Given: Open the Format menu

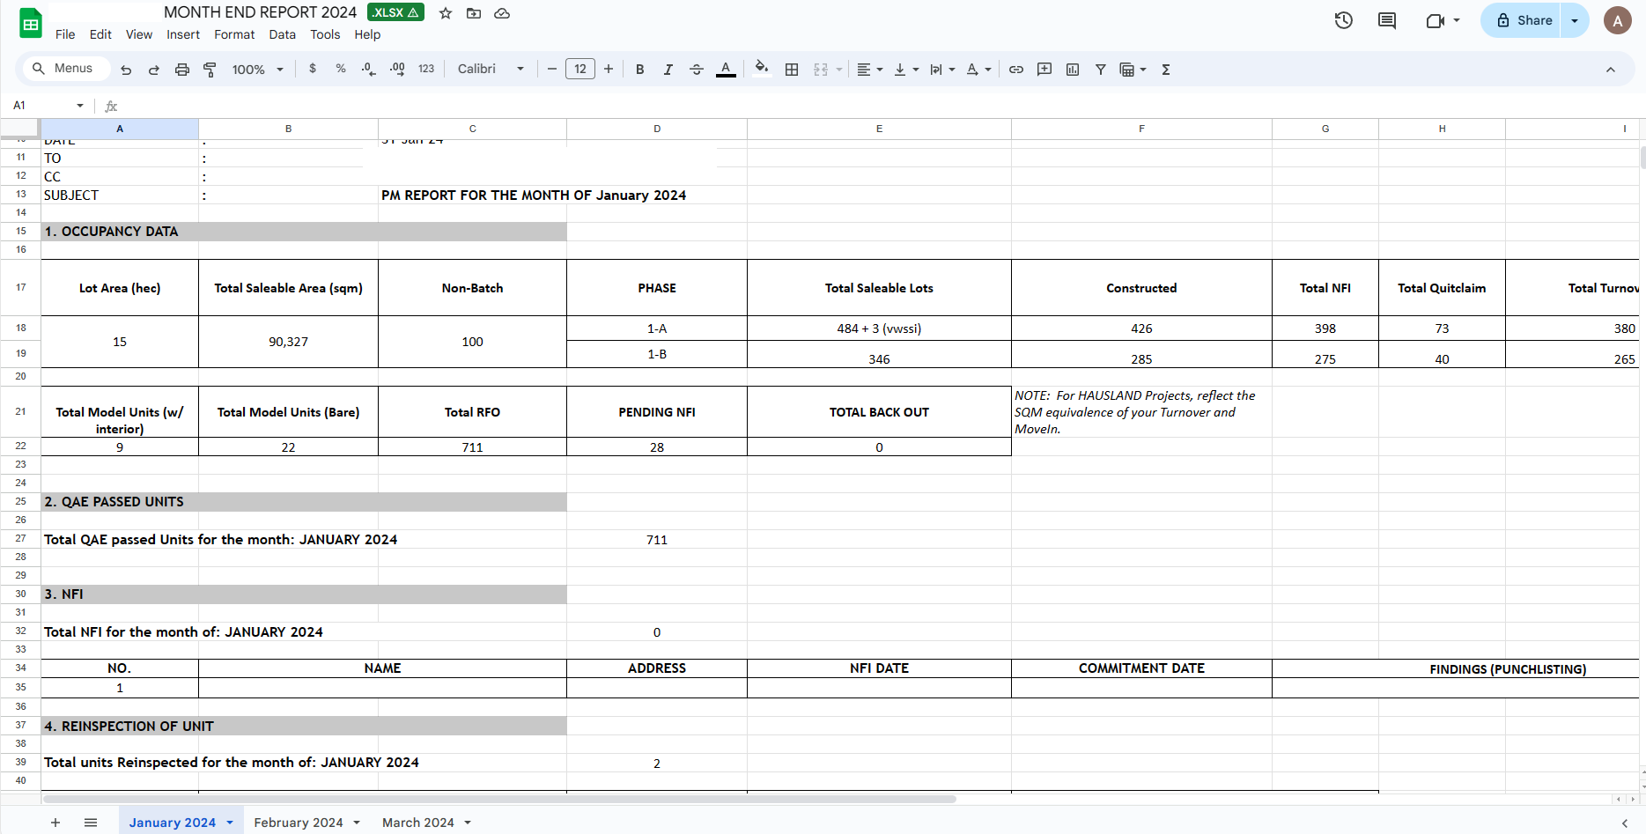Looking at the screenshot, I should [x=234, y=34].
